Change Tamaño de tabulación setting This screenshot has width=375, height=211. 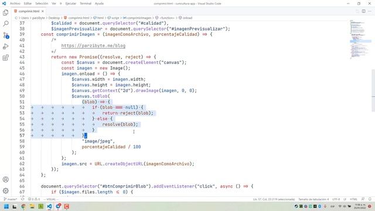[x=313, y=199]
